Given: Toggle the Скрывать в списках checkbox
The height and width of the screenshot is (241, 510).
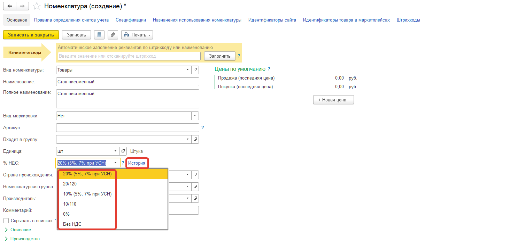Looking at the screenshot, I should click(x=6, y=221).
